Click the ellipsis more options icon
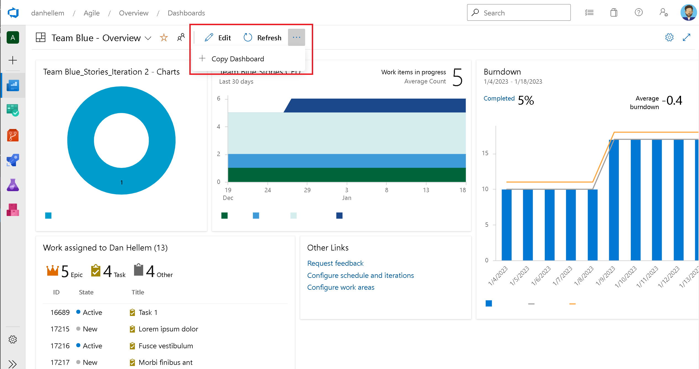699x369 pixels. (296, 37)
